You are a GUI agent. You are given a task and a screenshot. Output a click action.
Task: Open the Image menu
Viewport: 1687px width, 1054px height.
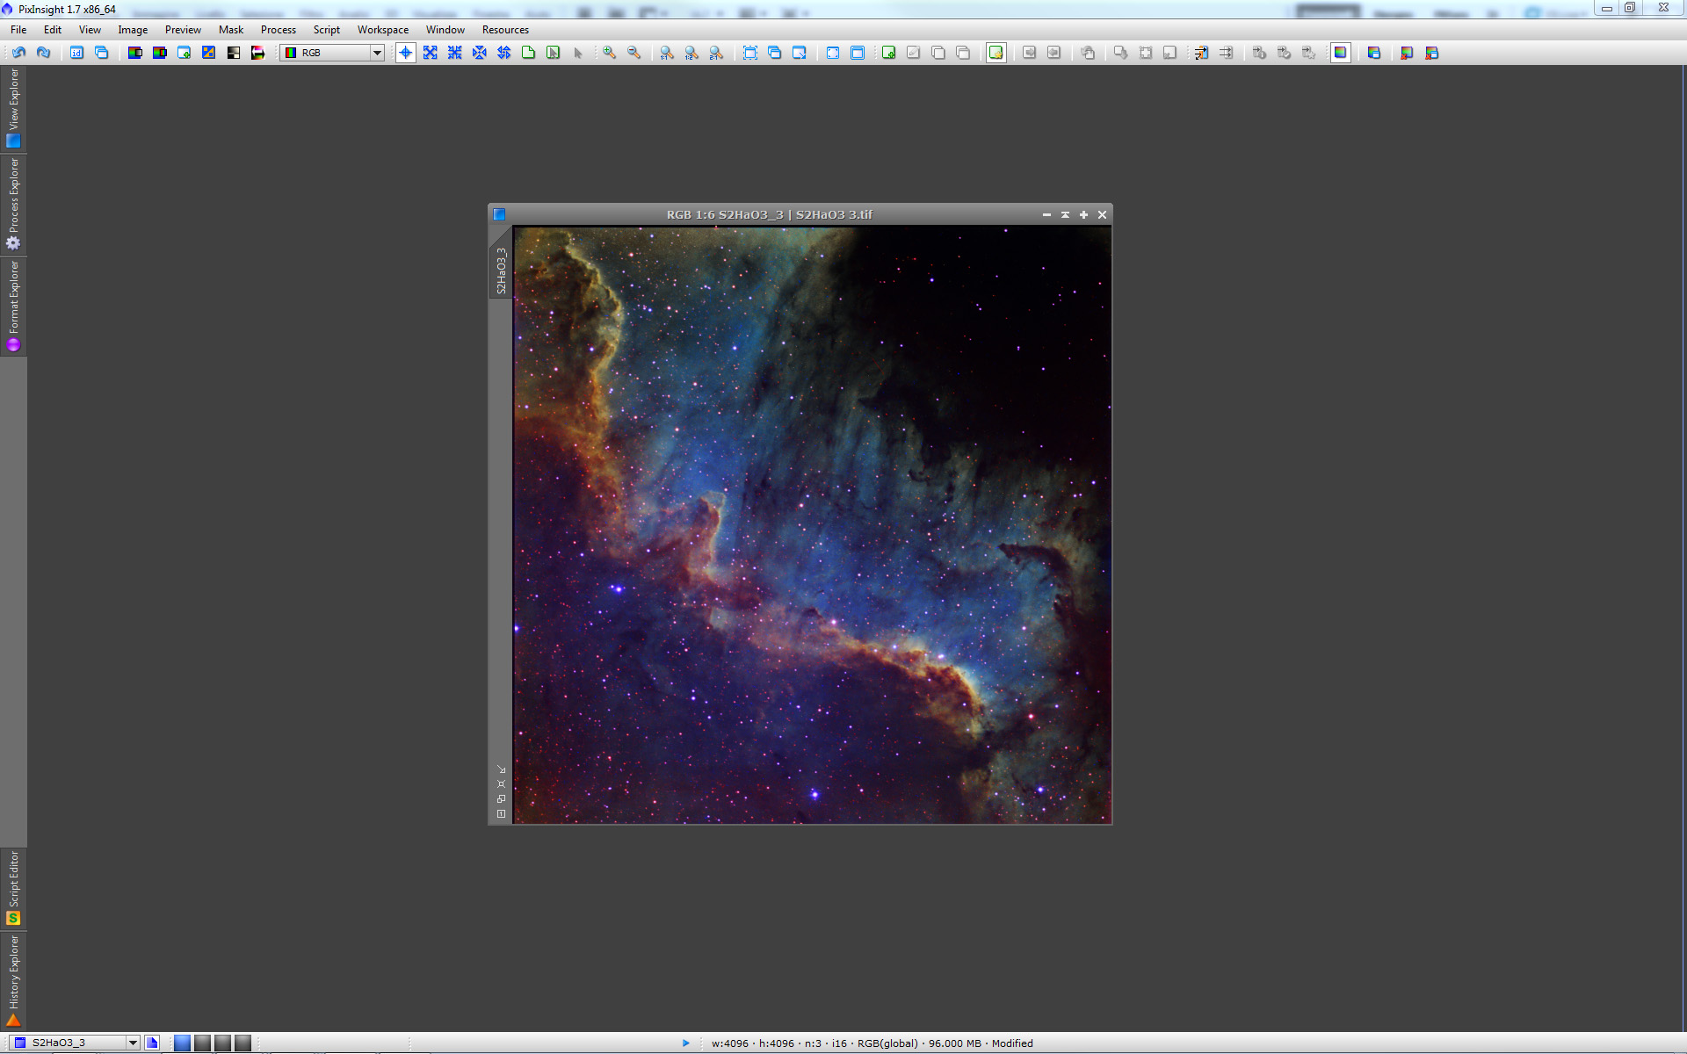(133, 30)
